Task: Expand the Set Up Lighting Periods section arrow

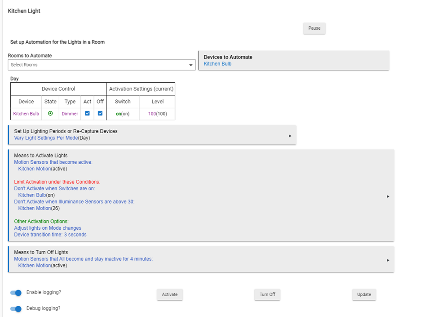Action: point(290,136)
